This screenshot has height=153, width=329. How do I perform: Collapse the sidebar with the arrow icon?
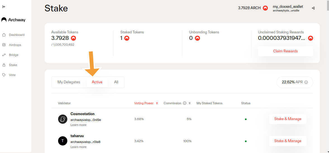tap(4, 7)
